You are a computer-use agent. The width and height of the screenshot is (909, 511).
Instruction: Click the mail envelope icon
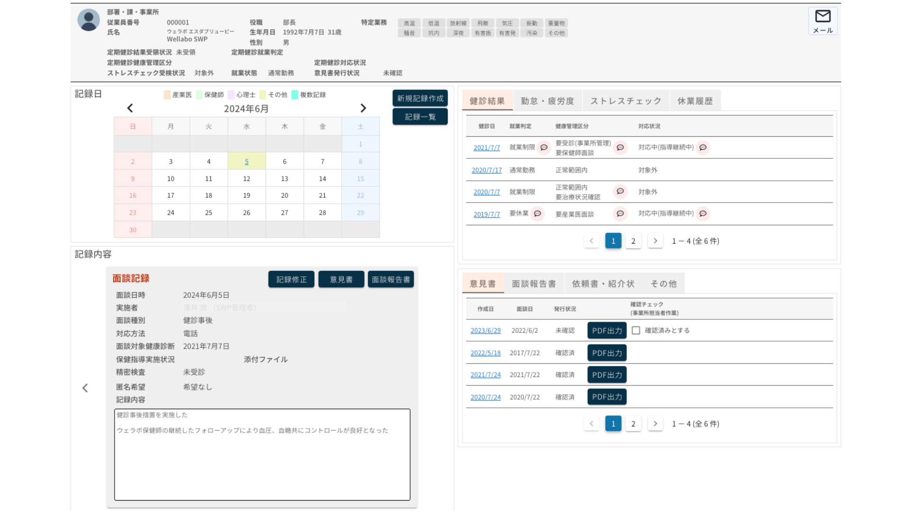[823, 17]
